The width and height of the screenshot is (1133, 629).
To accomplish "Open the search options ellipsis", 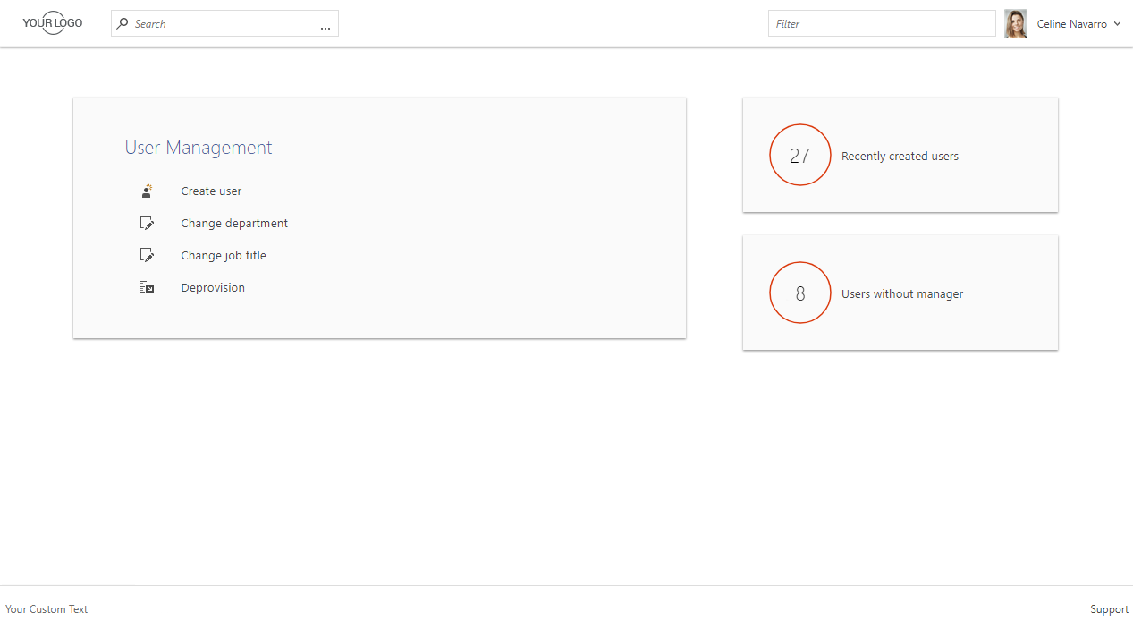I will pos(326,27).
